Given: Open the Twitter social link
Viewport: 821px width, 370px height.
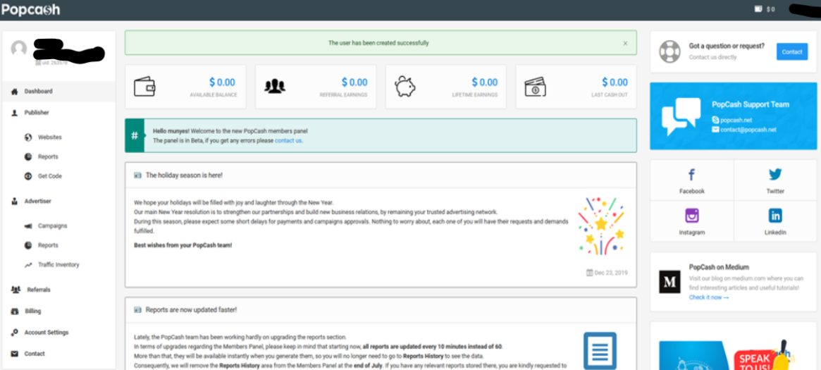Looking at the screenshot, I should pyautogui.click(x=775, y=180).
